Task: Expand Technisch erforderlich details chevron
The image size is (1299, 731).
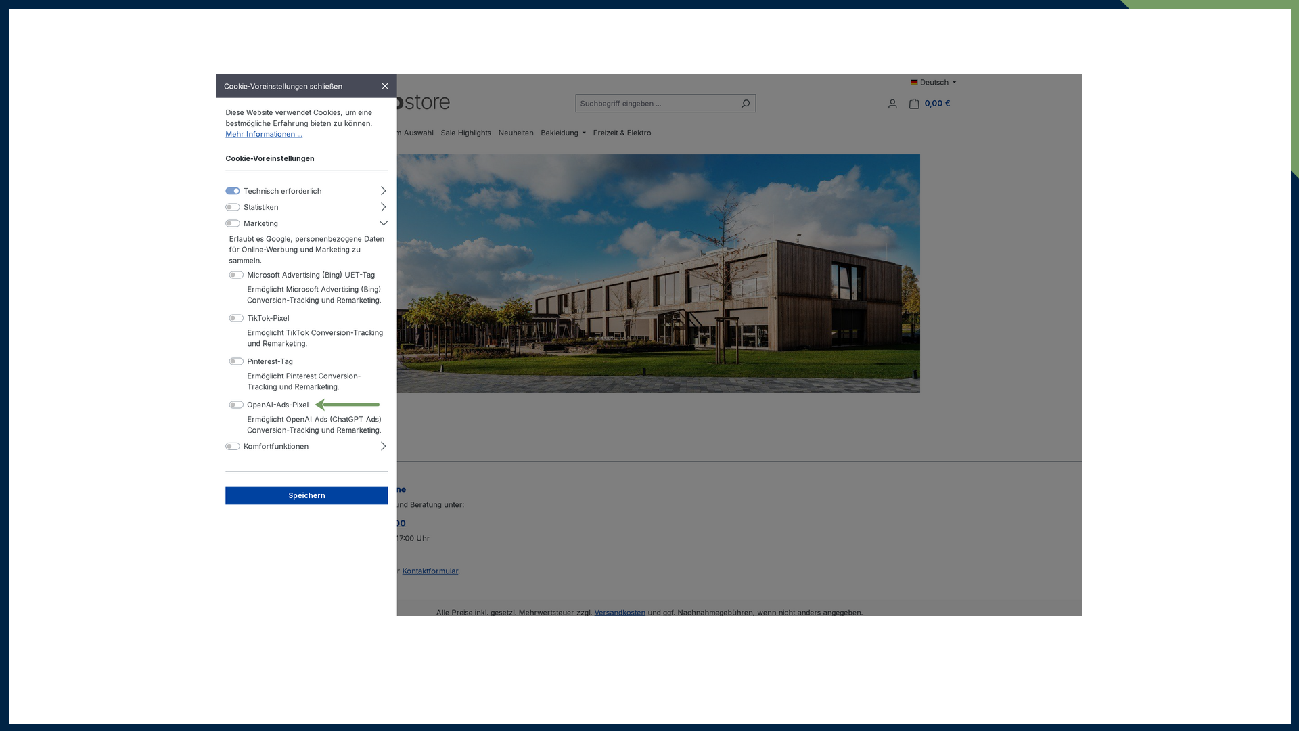Action: pyautogui.click(x=383, y=191)
